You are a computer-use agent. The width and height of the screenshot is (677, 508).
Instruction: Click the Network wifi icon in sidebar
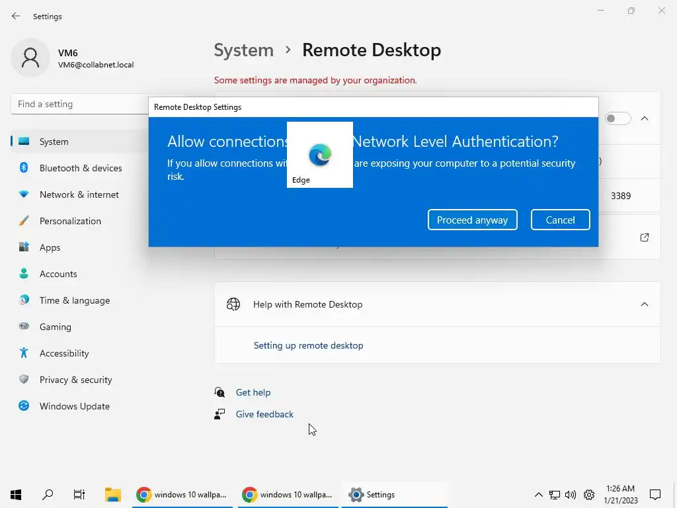[x=24, y=194]
